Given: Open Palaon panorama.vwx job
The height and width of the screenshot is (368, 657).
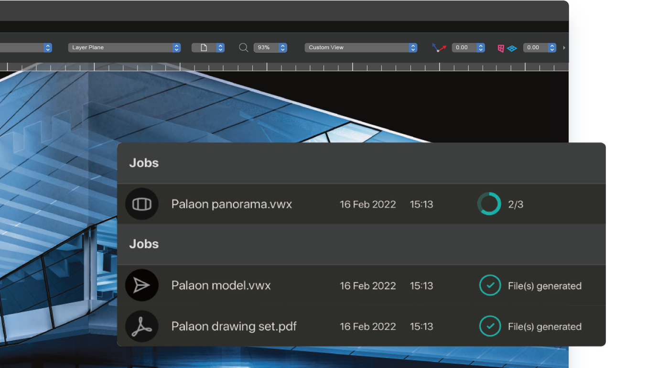Looking at the screenshot, I should (x=231, y=204).
